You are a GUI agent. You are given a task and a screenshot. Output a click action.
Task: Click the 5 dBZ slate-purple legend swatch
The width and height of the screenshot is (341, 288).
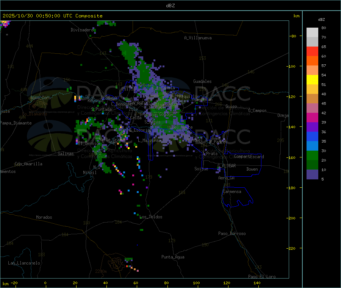click(312, 174)
